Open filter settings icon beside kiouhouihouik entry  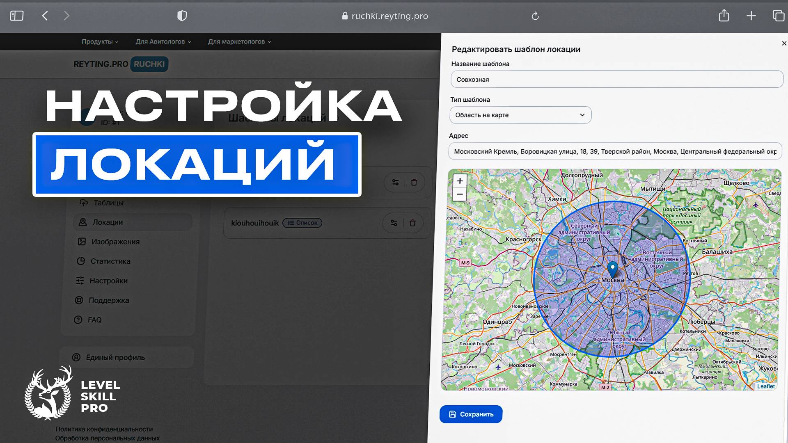point(394,223)
